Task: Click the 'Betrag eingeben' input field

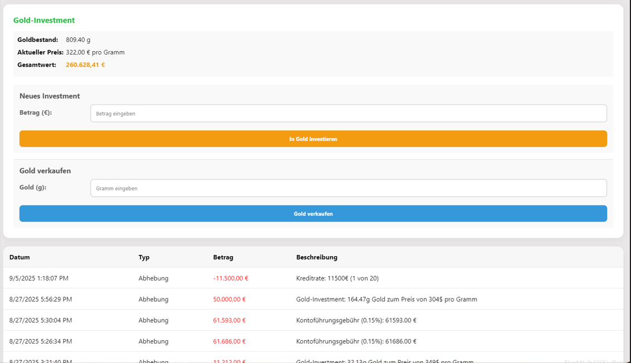Action: tap(348, 114)
